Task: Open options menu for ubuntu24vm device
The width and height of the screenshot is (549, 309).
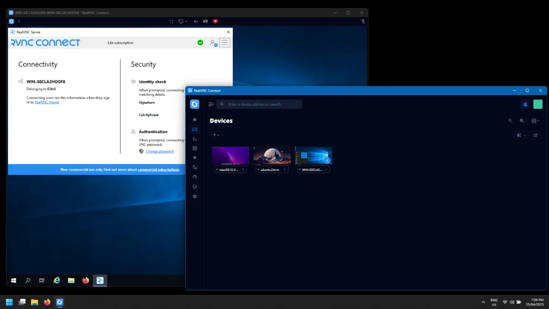Action: coord(285,169)
